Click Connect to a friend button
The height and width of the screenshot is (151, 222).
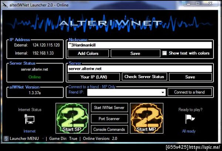[x=189, y=92]
